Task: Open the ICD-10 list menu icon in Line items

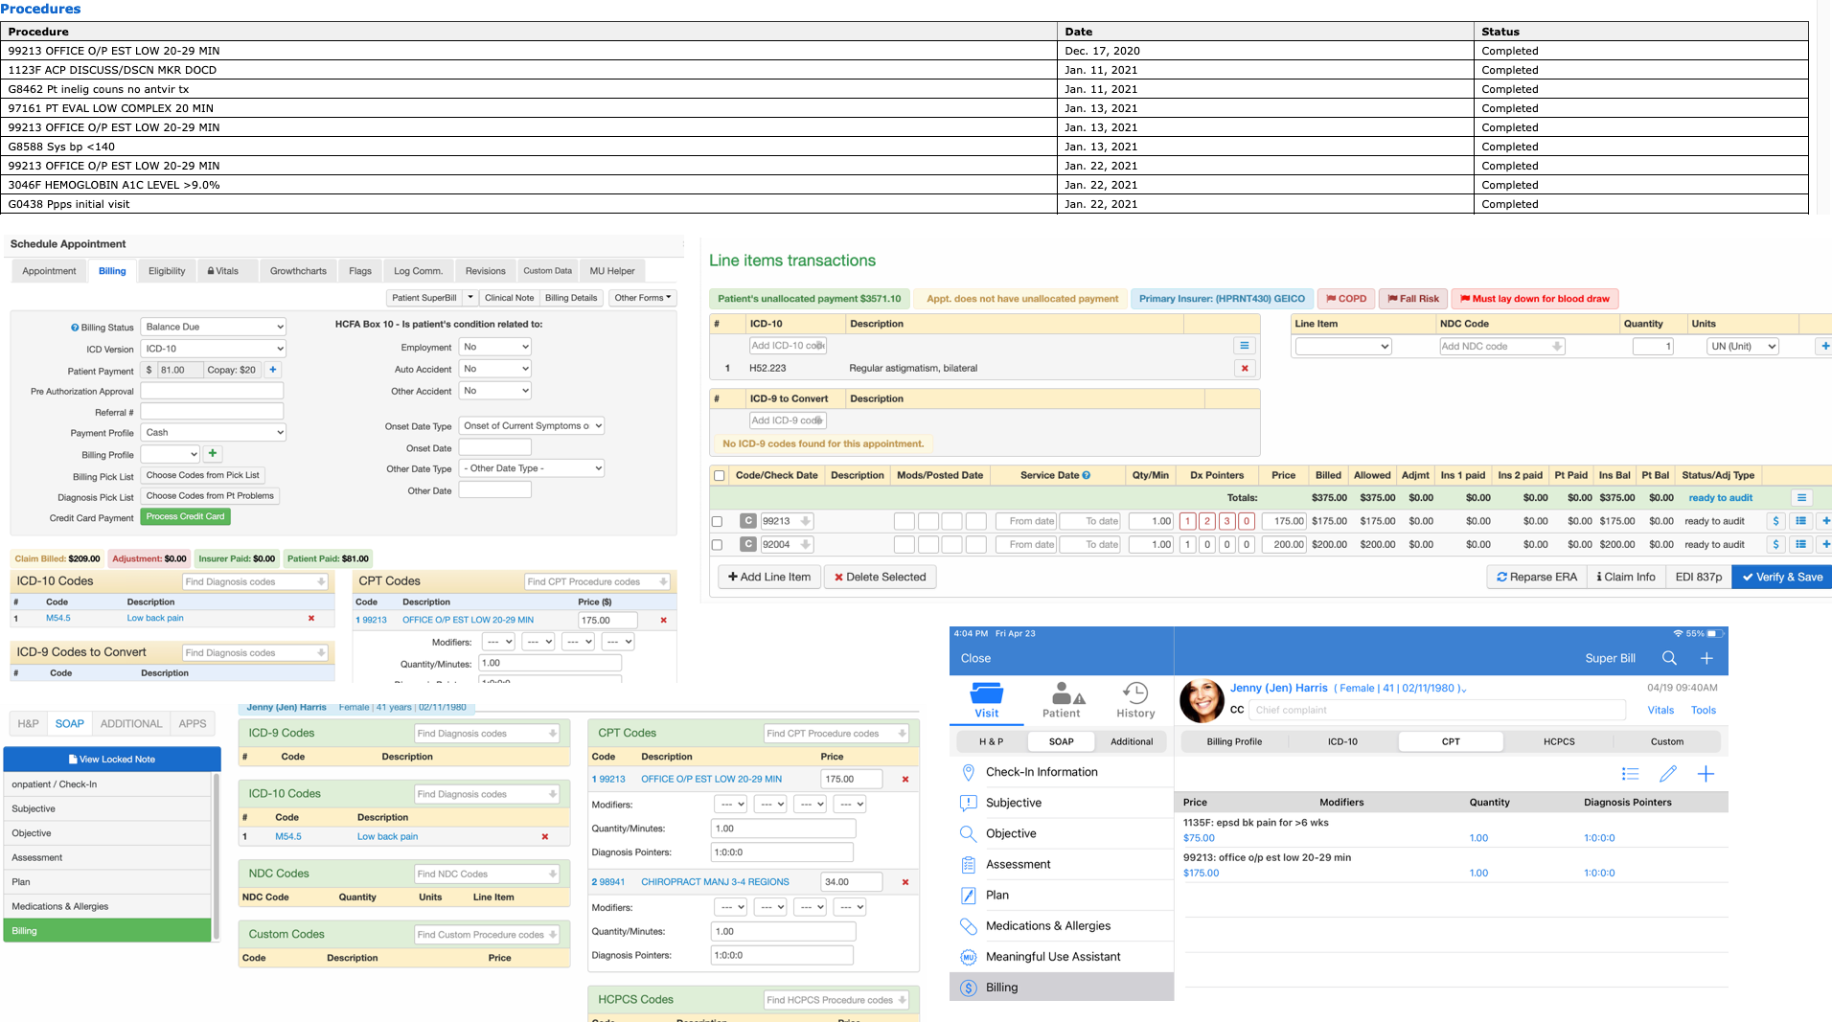Action: [1245, 346]
